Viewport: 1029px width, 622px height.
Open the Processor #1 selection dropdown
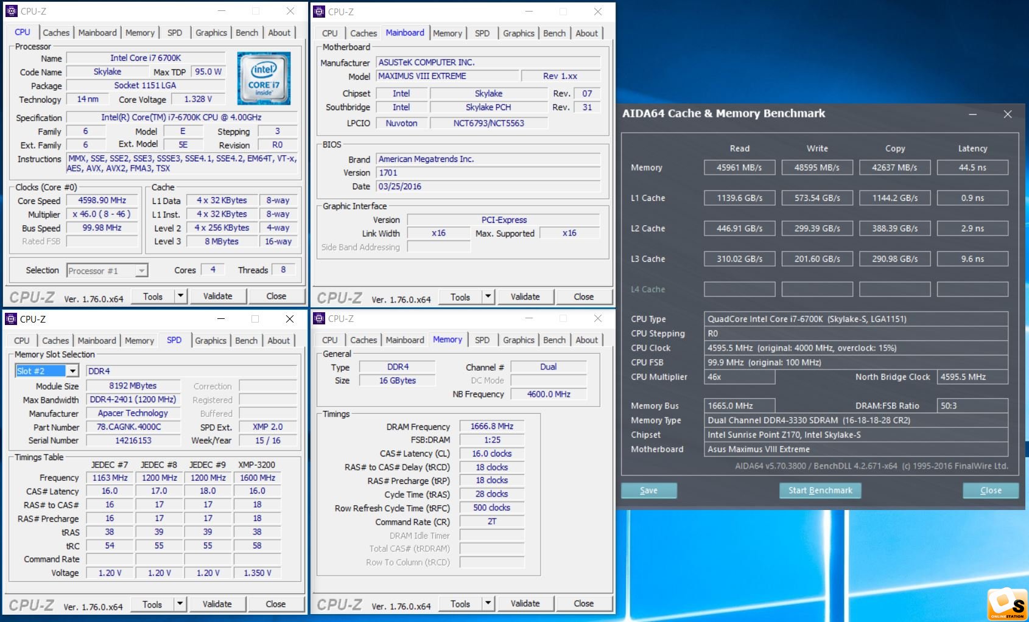[x=141, y=270]
